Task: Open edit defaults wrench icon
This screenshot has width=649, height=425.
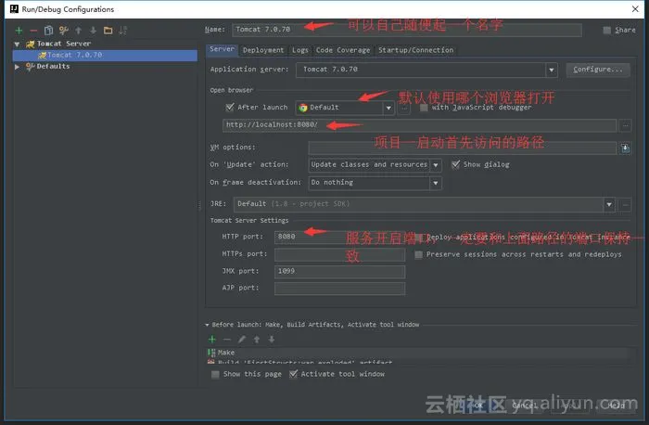Action: point(63,31)
